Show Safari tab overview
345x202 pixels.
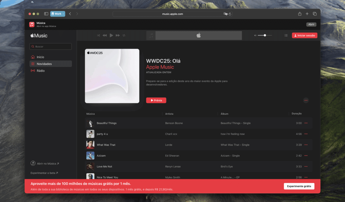point(315,14)
